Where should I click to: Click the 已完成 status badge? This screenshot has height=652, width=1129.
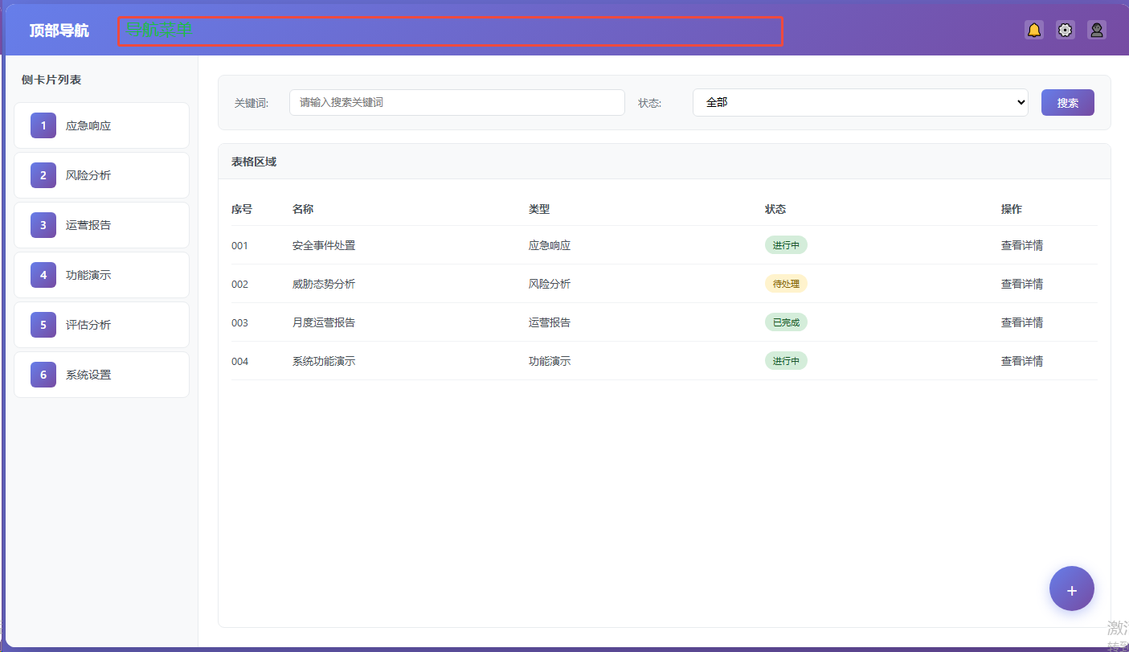[x=785, y=322]
